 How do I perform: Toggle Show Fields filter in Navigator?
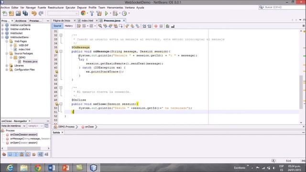pyautogui.click(x=10, y=154)
